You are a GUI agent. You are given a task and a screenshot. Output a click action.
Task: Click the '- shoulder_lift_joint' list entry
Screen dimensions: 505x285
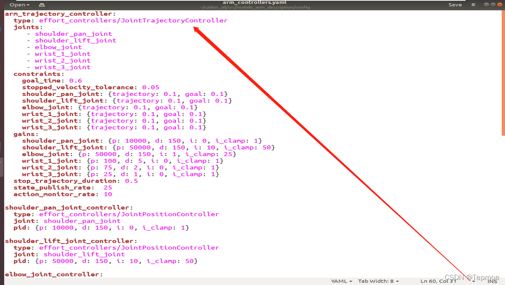point(72,40)
